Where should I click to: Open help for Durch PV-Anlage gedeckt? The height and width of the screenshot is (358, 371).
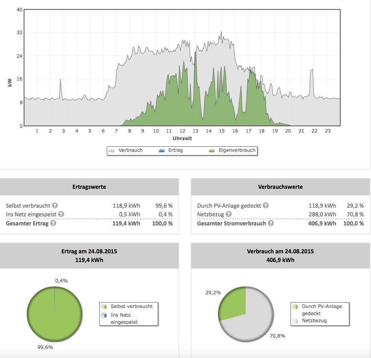(x=266, y=205)
